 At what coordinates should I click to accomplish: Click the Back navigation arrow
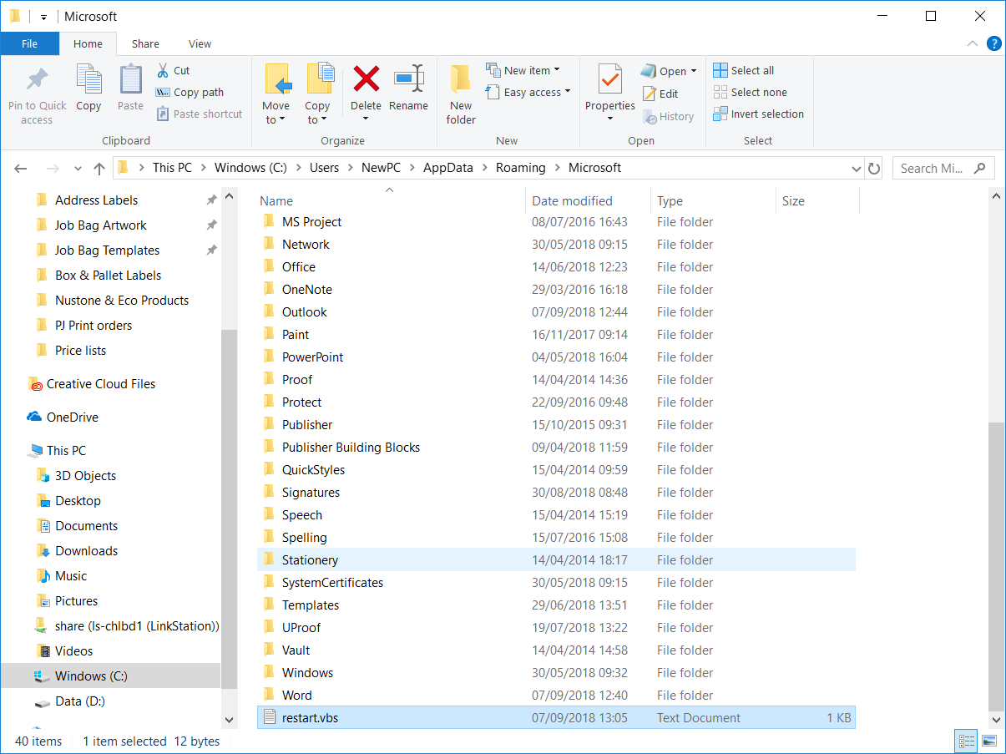(21, 168)
